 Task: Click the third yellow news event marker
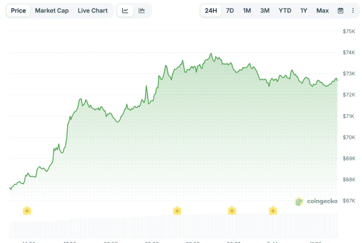[x=232, y=211]
